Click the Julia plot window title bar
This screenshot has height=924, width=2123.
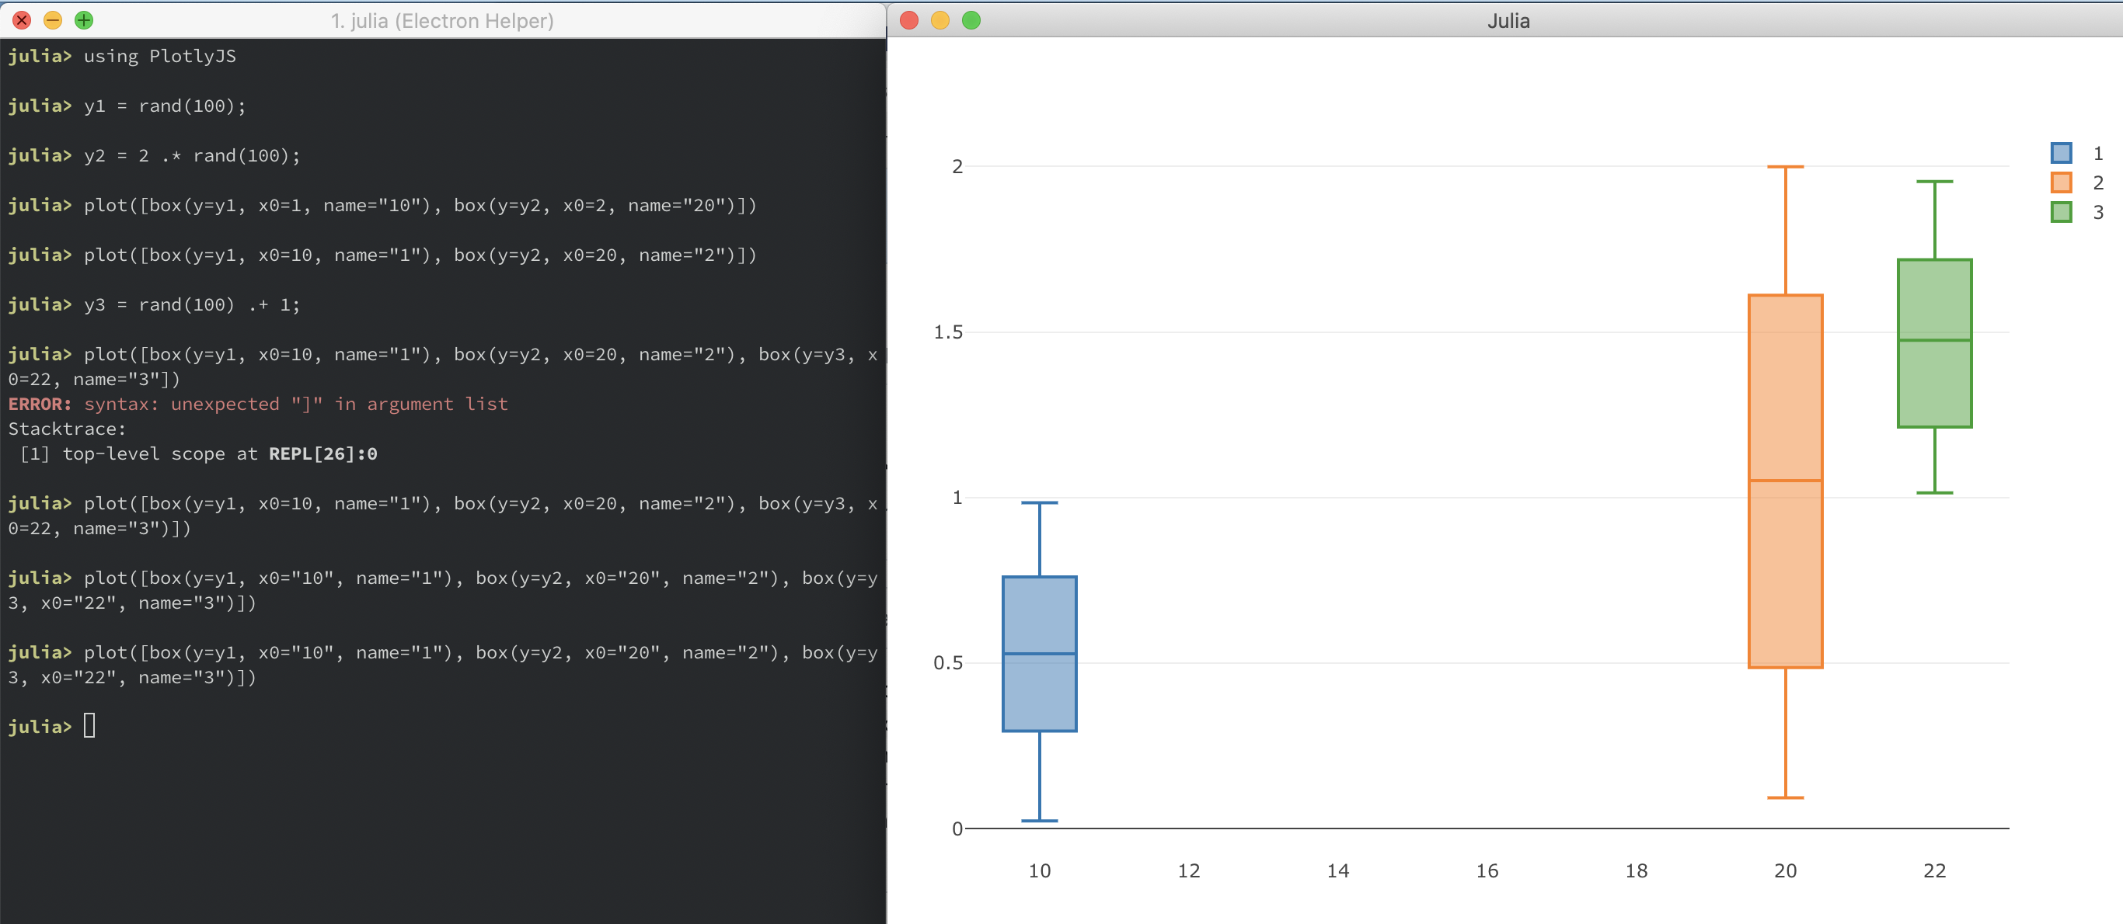coord(1508,21)
